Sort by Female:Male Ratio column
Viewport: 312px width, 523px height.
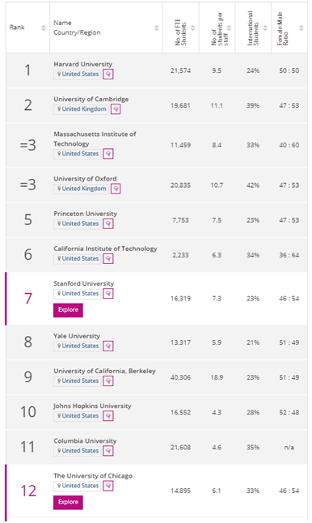(x=301, y=28)
